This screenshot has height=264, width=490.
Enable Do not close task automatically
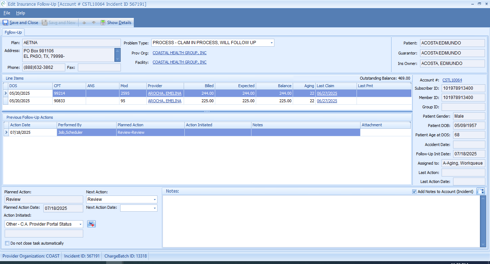7,243
